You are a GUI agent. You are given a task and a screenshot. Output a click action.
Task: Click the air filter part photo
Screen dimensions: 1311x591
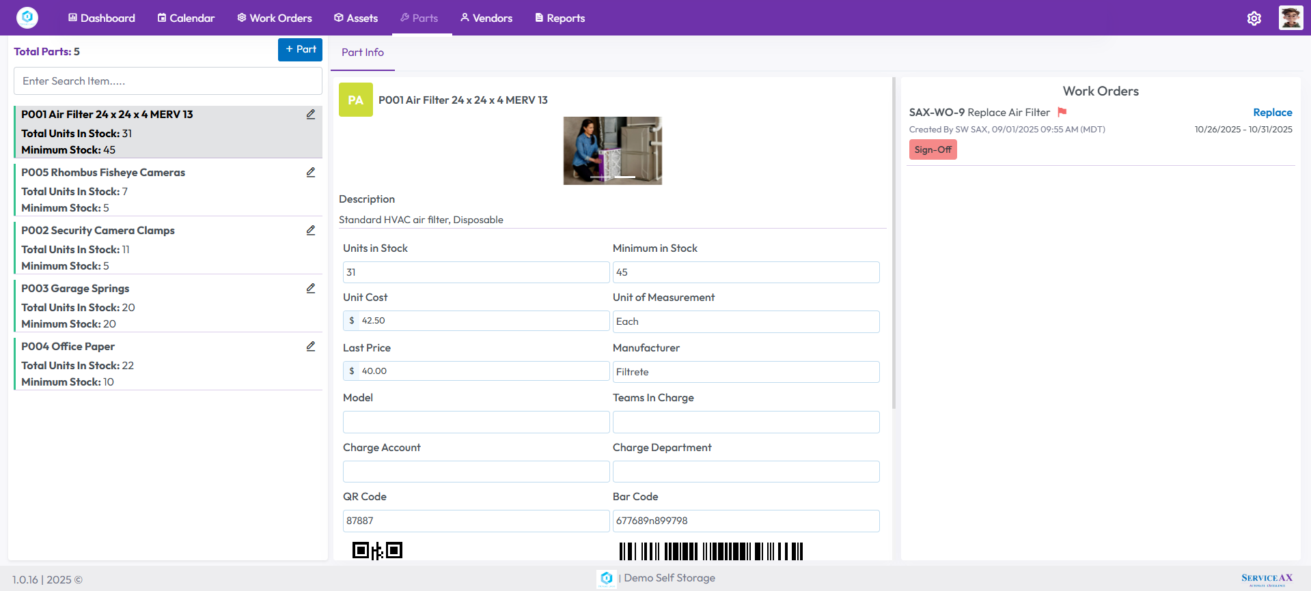click(612, 151)
